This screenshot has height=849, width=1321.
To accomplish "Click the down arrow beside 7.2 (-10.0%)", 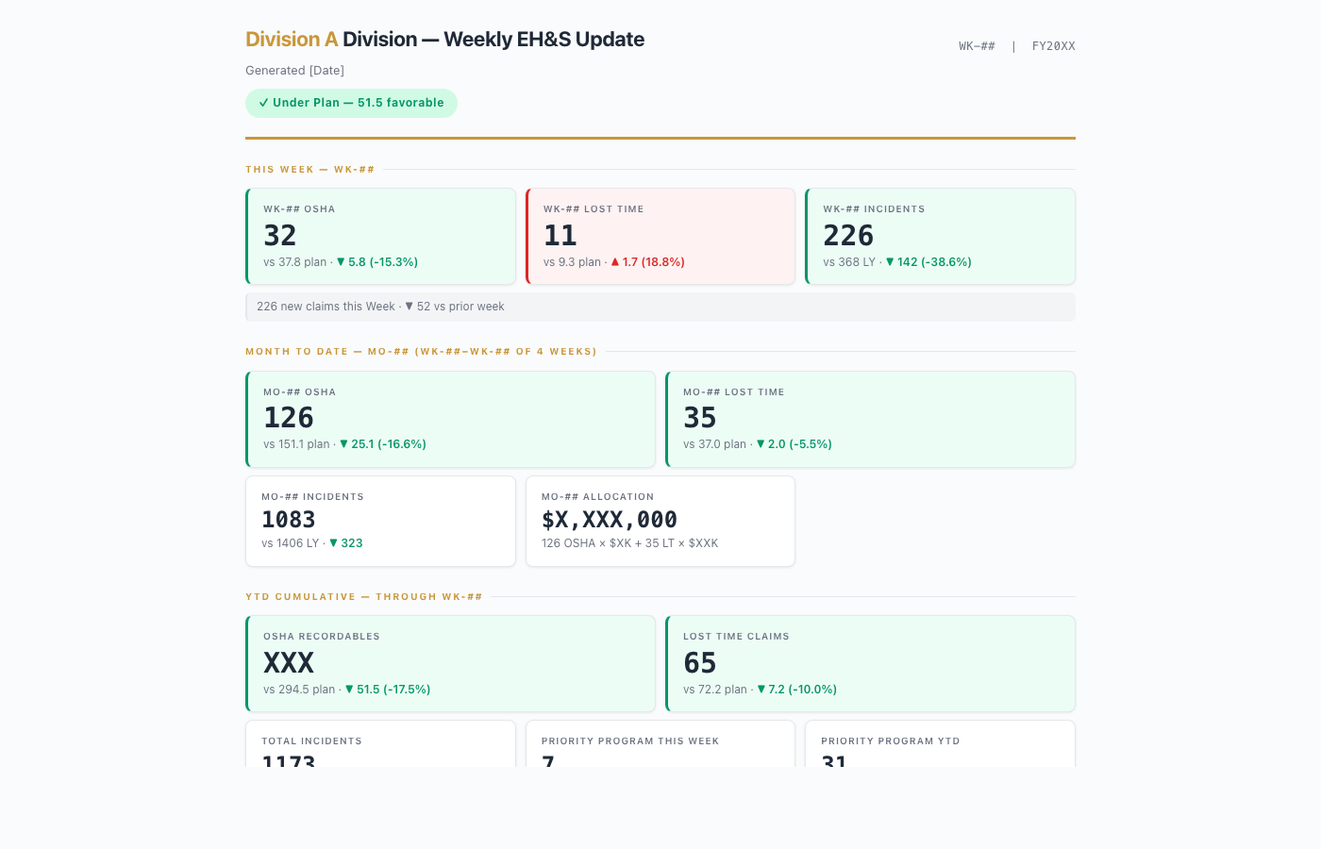I will click(761, 690).
